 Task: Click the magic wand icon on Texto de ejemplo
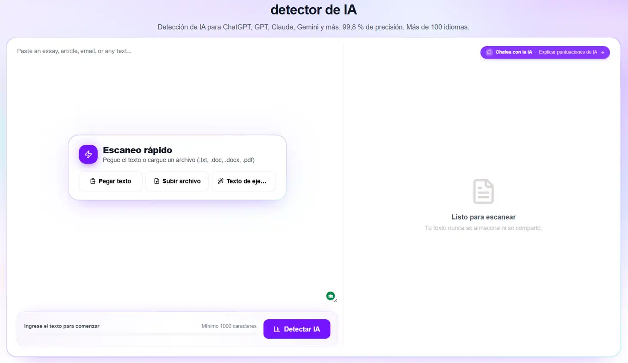tap(221, 181)
